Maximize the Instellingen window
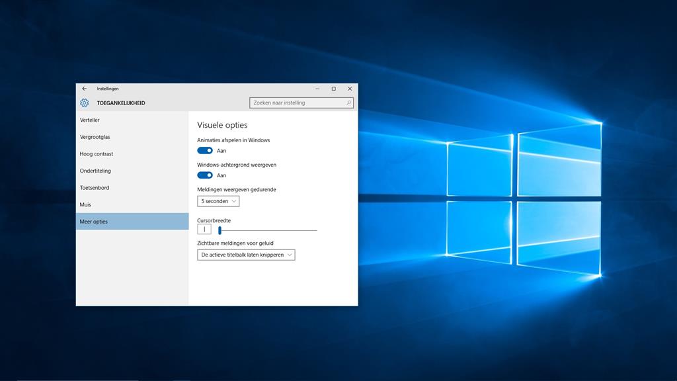 point(333,89)
